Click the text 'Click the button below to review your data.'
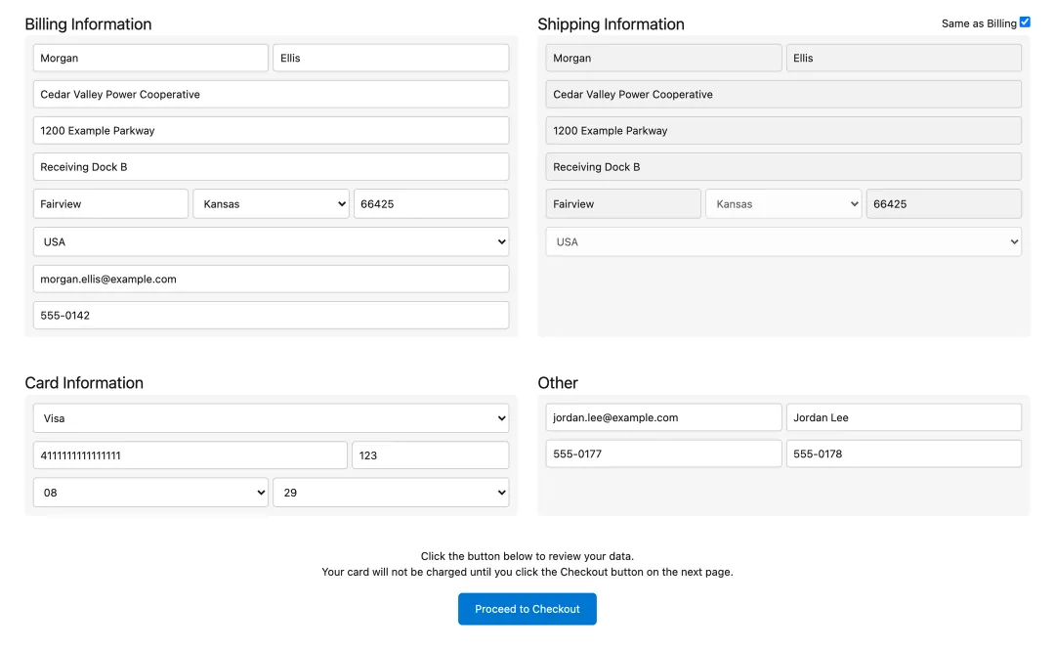1055x649 pixels. 527,556
